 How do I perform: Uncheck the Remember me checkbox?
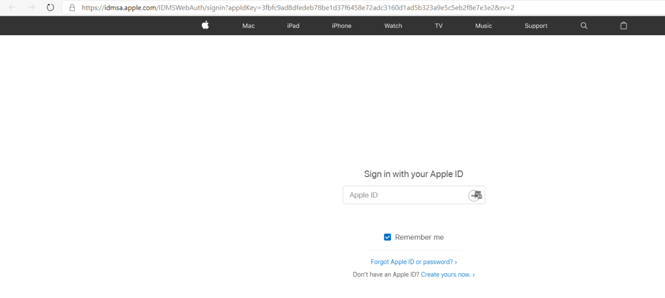click(x=388, y=237)
